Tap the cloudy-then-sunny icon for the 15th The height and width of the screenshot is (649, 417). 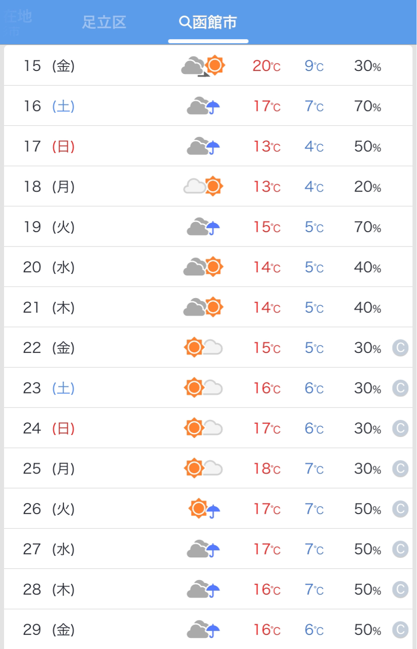tap(203, 66)
